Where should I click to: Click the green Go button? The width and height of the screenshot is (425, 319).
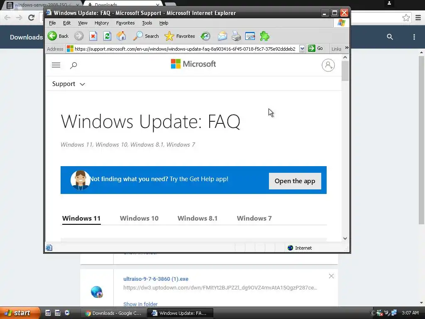pos(315,49)
